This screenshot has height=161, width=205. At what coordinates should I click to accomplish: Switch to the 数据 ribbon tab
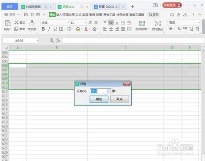point(85,15)
